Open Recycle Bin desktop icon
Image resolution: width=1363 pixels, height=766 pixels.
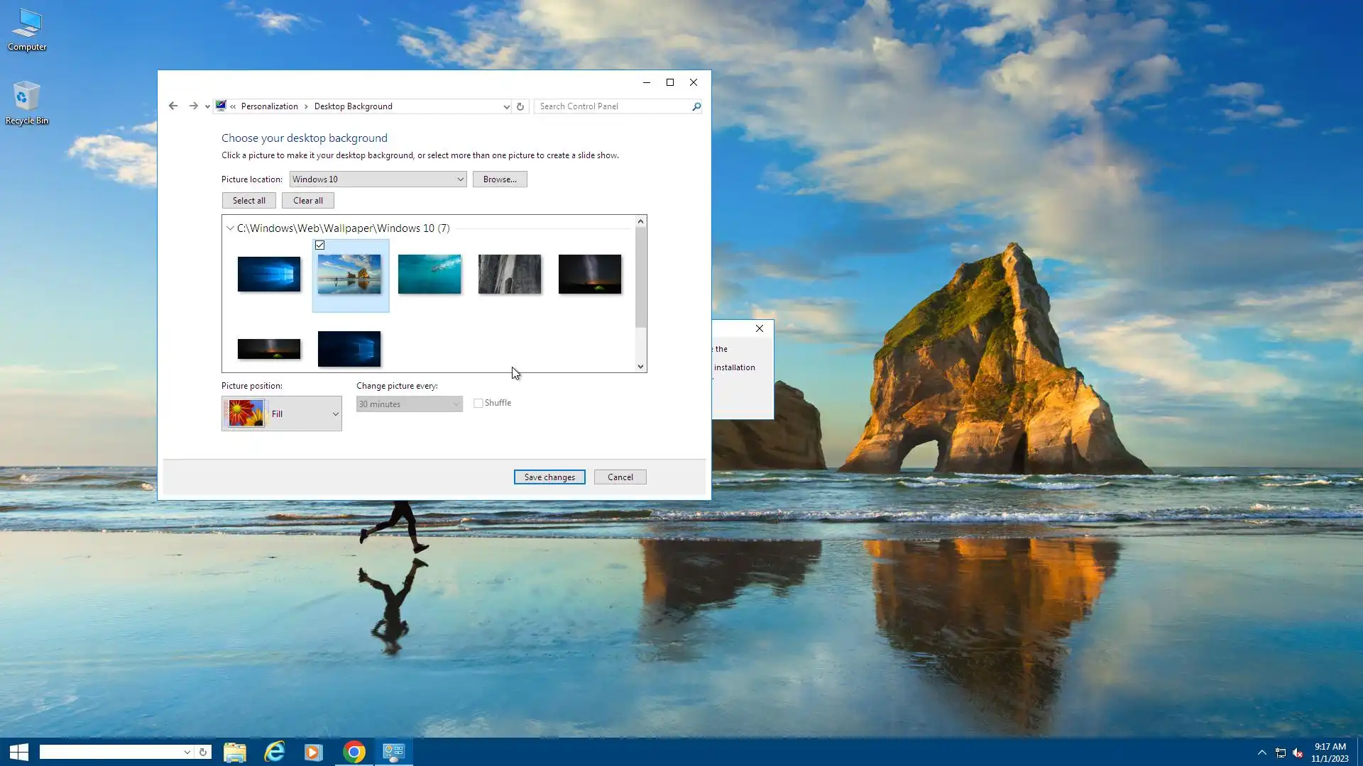point(26,101)
